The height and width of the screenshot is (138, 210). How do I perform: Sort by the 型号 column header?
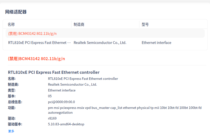pos(145,25)
